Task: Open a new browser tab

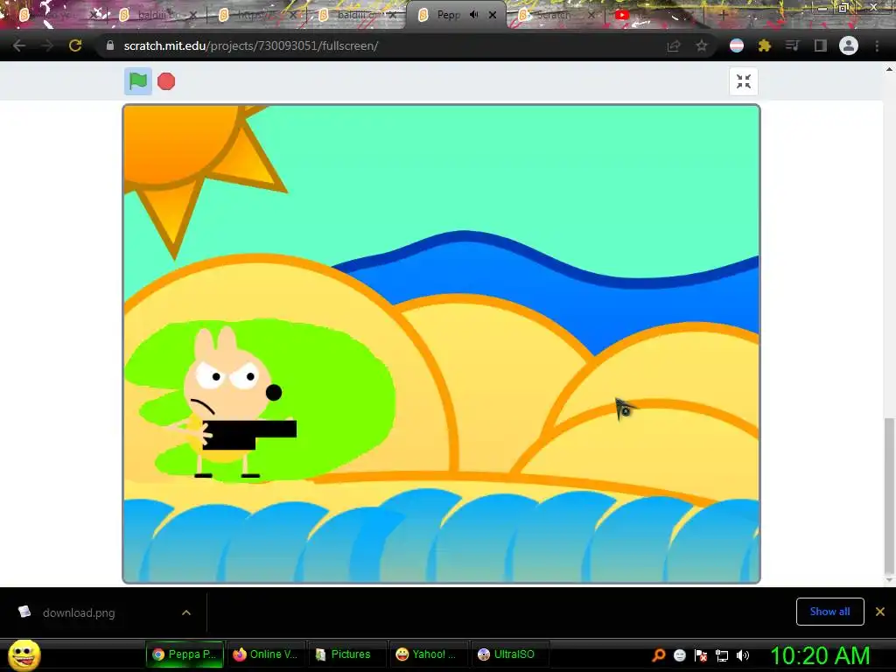Action: coord(723,15)
